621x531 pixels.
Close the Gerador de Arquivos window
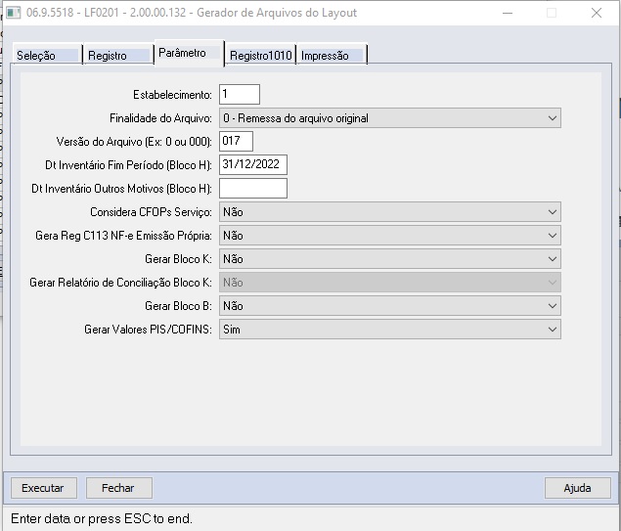596,13
